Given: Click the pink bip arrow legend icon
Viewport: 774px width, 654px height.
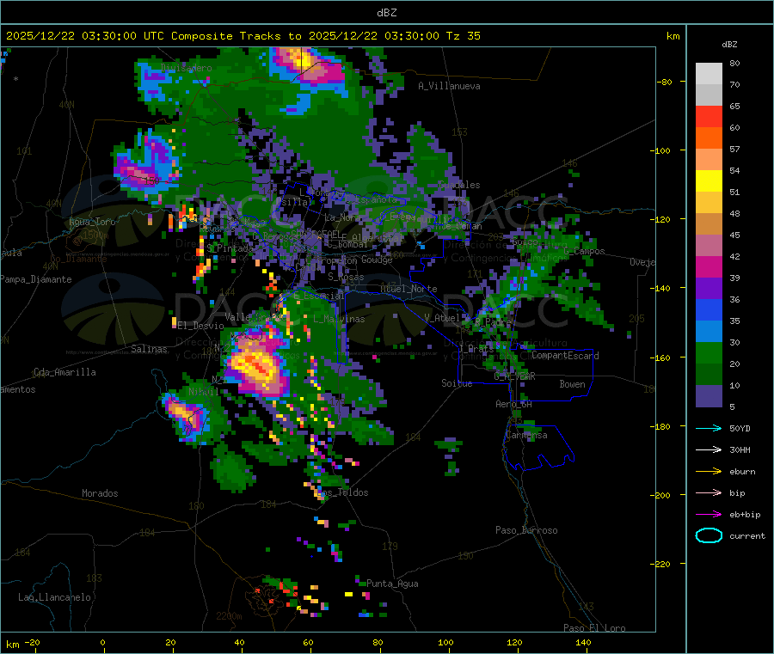Looking at the screenshot, I should pyautogui.click(x=709, y=492).
